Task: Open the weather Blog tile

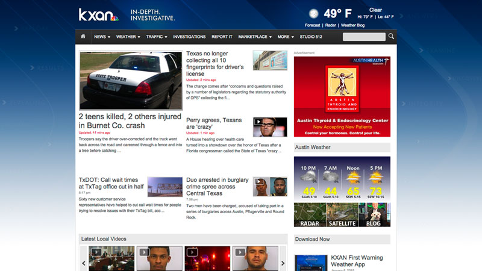Action: pyautogui.click(x=374, y=215)
